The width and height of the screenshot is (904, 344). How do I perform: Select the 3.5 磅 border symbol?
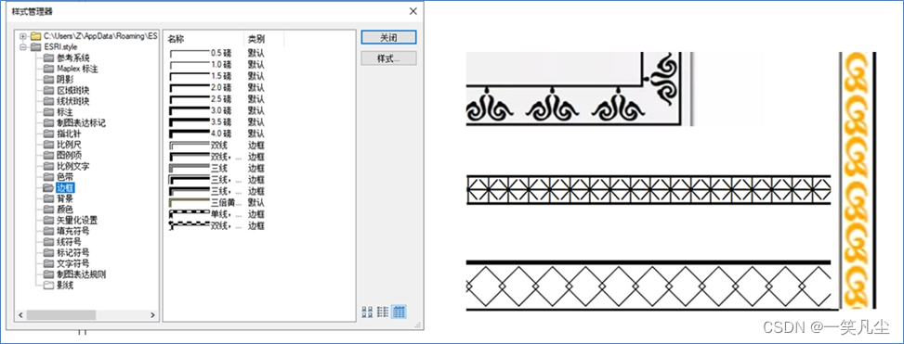tap(200, 122)
